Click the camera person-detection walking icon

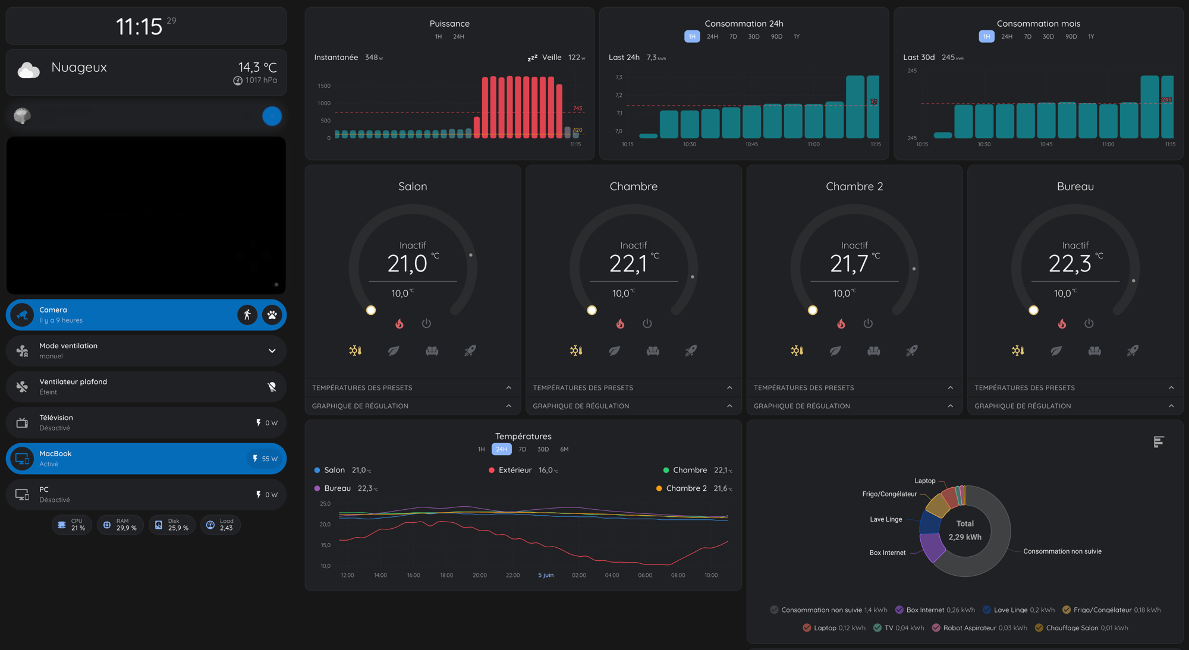coord(247,315)
